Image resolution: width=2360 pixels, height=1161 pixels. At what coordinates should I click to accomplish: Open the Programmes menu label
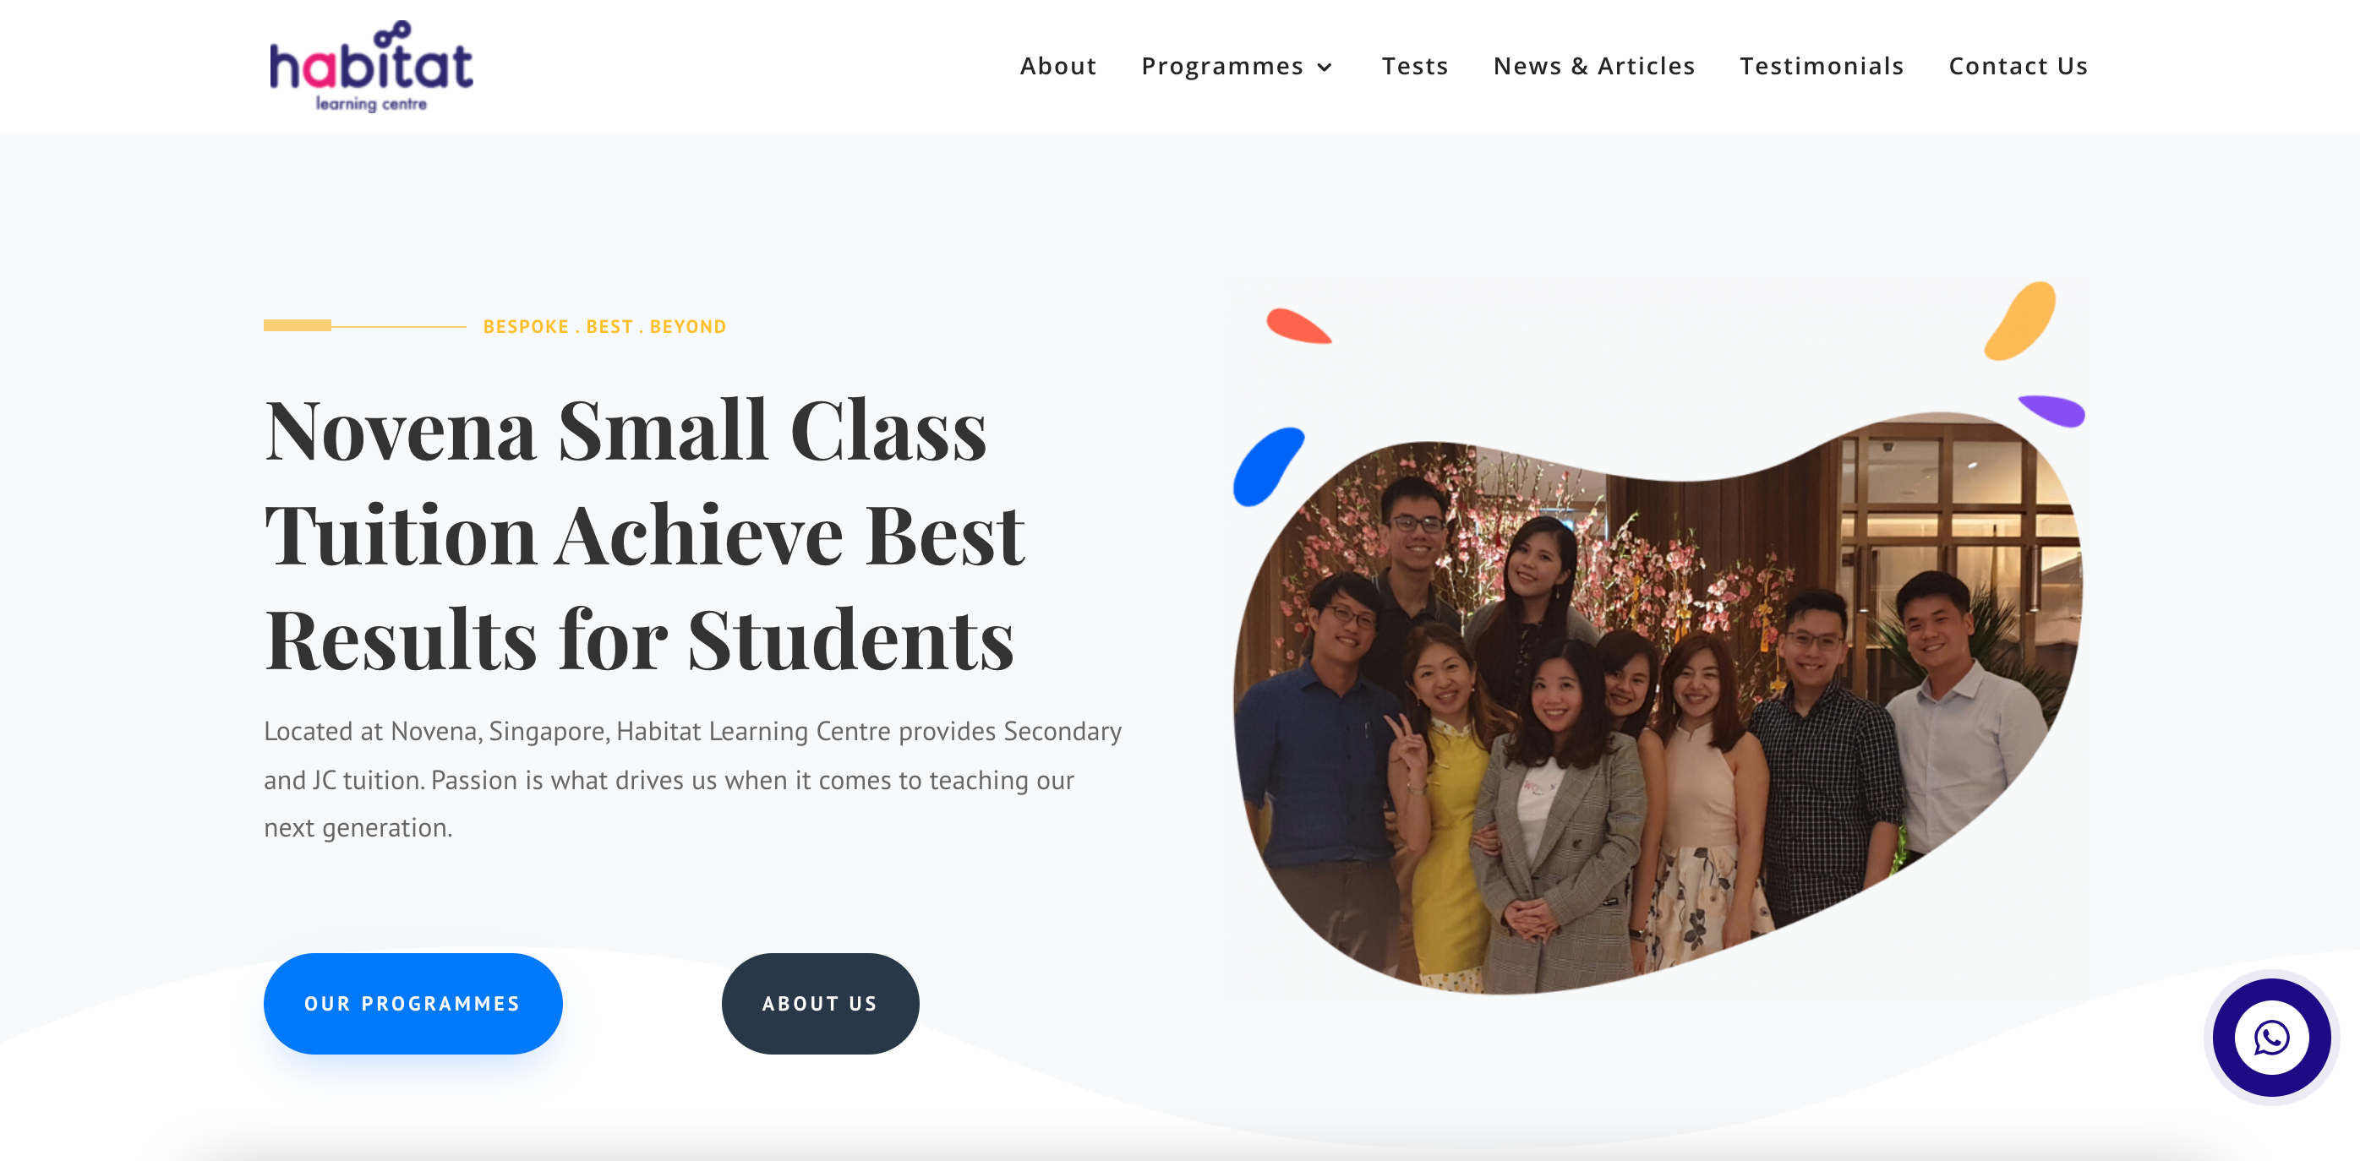1222,66
